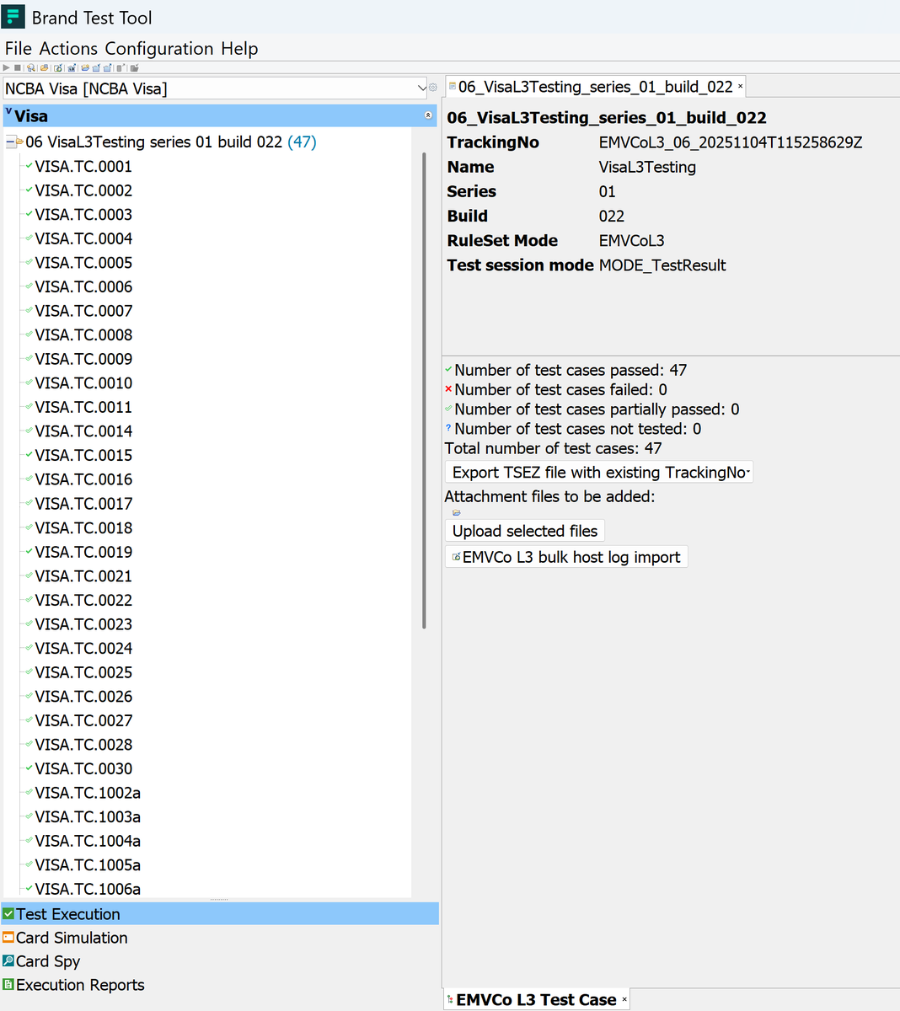Select test case VISA.TC.0009
The image size is (900, 1011).
(83, 359)
